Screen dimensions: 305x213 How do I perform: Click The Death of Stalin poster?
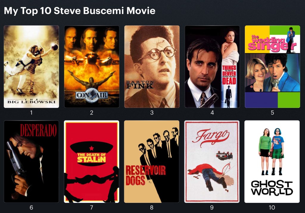pos(92,162)
